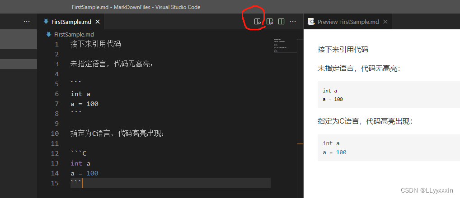Click the minimap code overview
The width and height of the screenshot is (460, 198).
click(x=285, y=46)
